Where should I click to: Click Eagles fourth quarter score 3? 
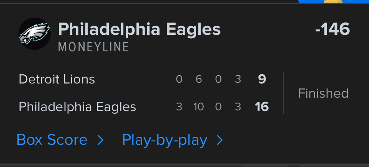click(238, 107)
